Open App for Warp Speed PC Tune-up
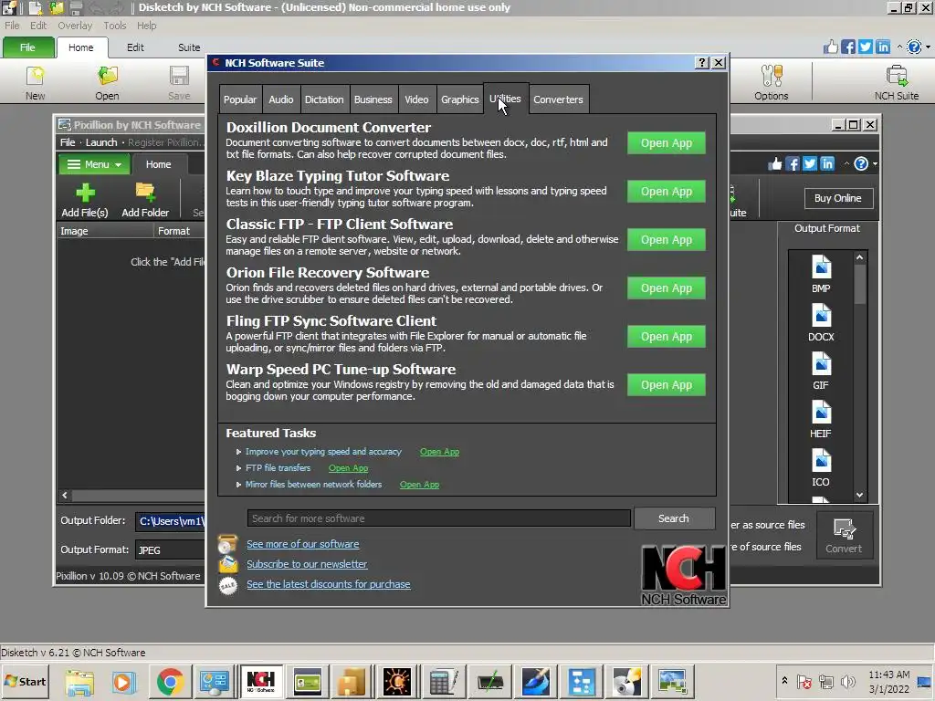Screen dimensions: 935x701 [x=666, y=385]
